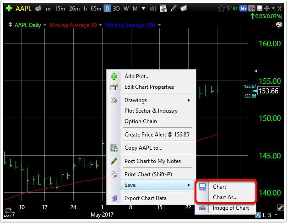
Task: Choose Post Chart to My Notes
Action: click(x=152, y=161)
